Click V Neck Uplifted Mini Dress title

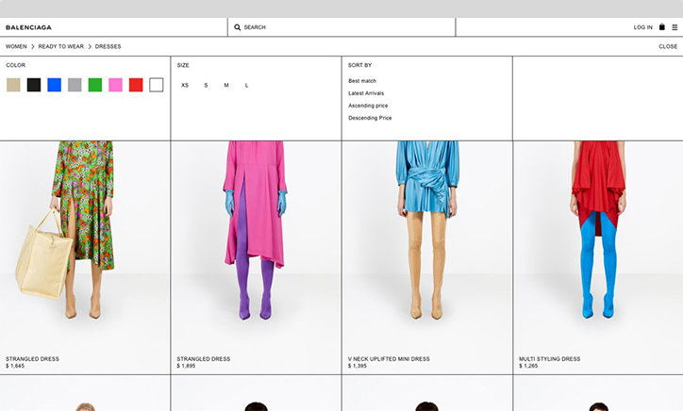tap(389, 359)
